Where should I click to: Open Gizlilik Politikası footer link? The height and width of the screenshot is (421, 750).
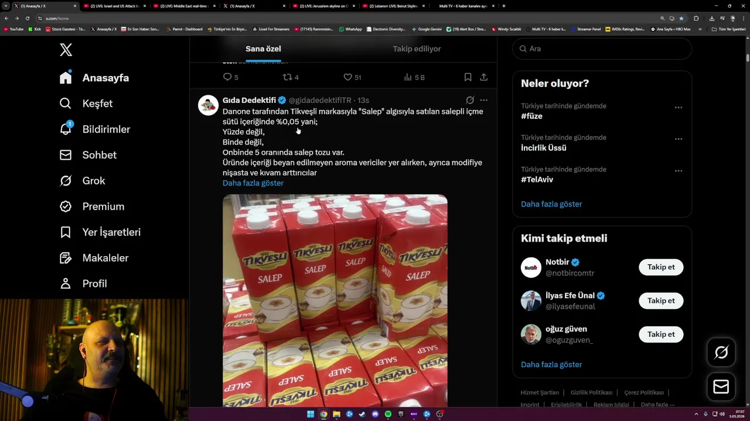591,392
